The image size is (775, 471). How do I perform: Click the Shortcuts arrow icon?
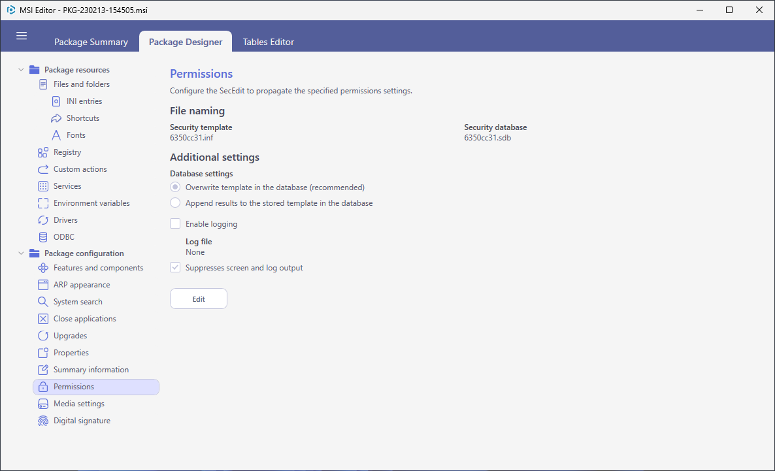coord(56,119)
